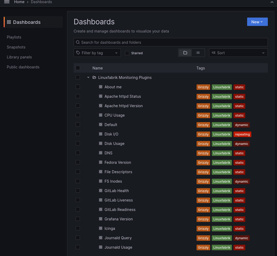Tick the checkbox for Journald Usage
This screenshot has height=256, width=277.
pos(78,247)
